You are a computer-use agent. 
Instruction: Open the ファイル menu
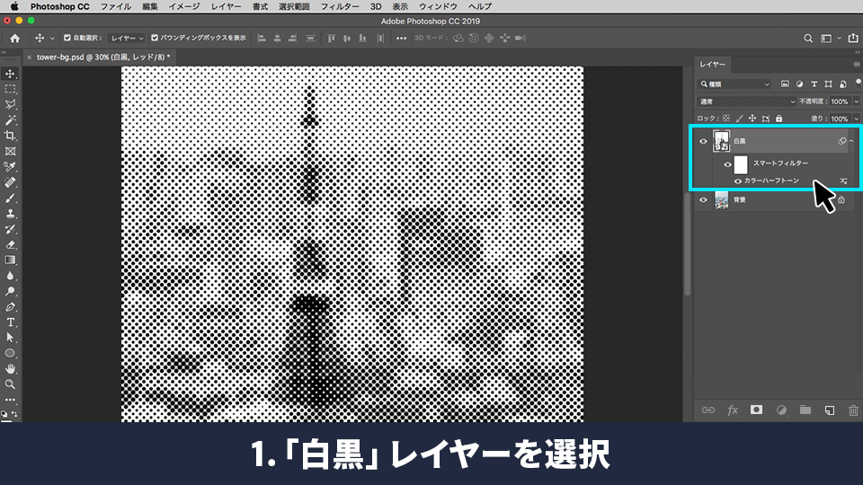pyautogui.click(x=116, y=6)
